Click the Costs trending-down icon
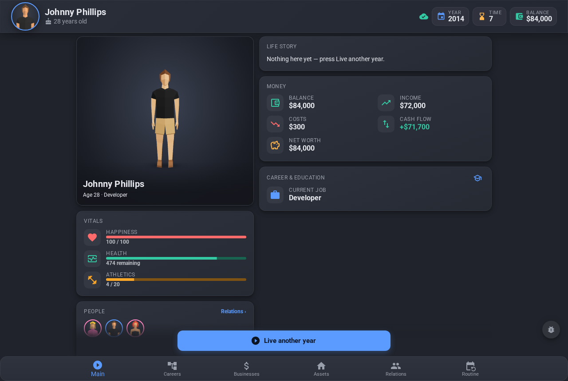Screen dimensions: 568x381 coord(275,124)
